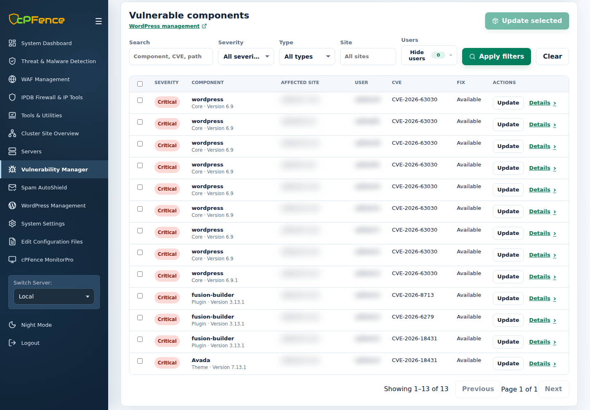Click the Spam AutoShield envelope icon
The image size is (590, 410).
[x=12, y=187]
